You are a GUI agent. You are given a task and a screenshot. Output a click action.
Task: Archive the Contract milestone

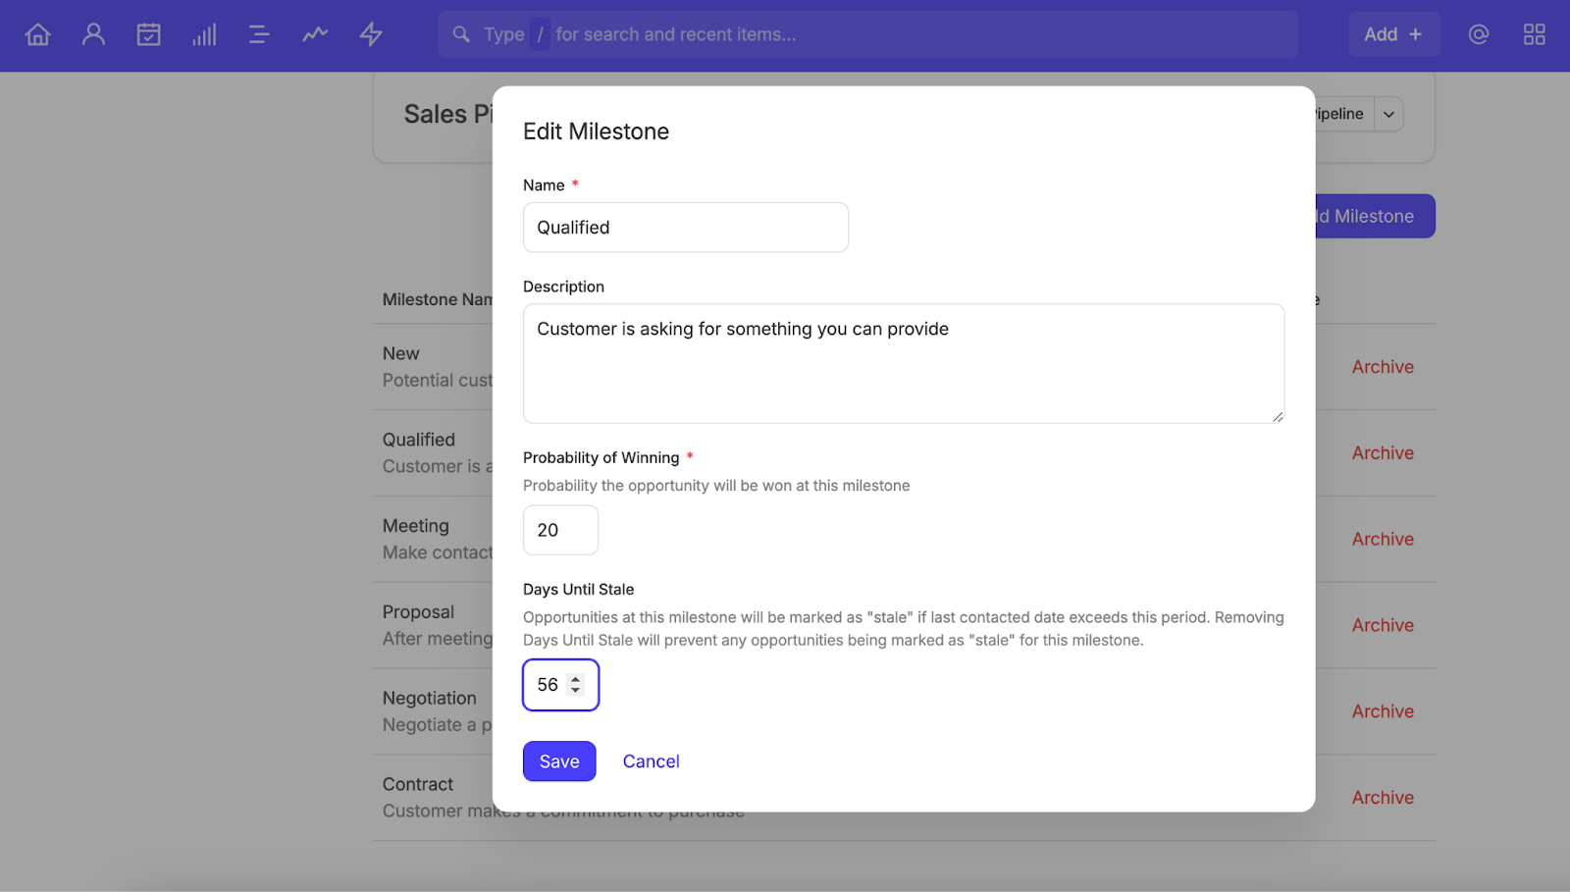click(1383, 798)
